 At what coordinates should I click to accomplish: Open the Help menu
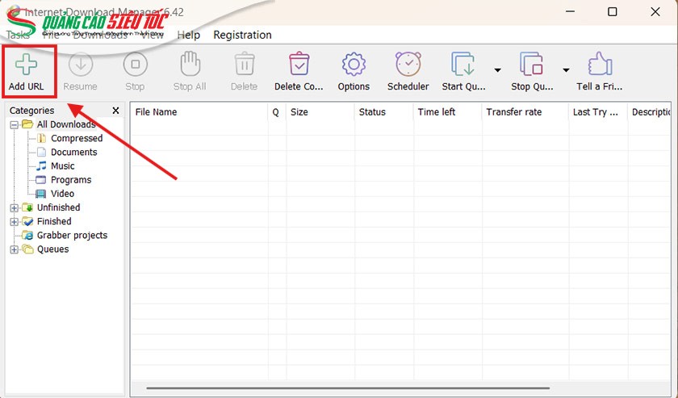(x=189, y=35)
